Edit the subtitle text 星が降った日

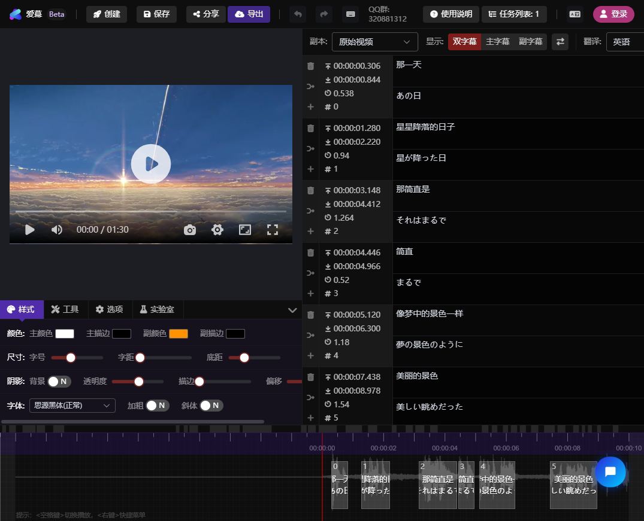pyautogui.click(x=518, y=164)
